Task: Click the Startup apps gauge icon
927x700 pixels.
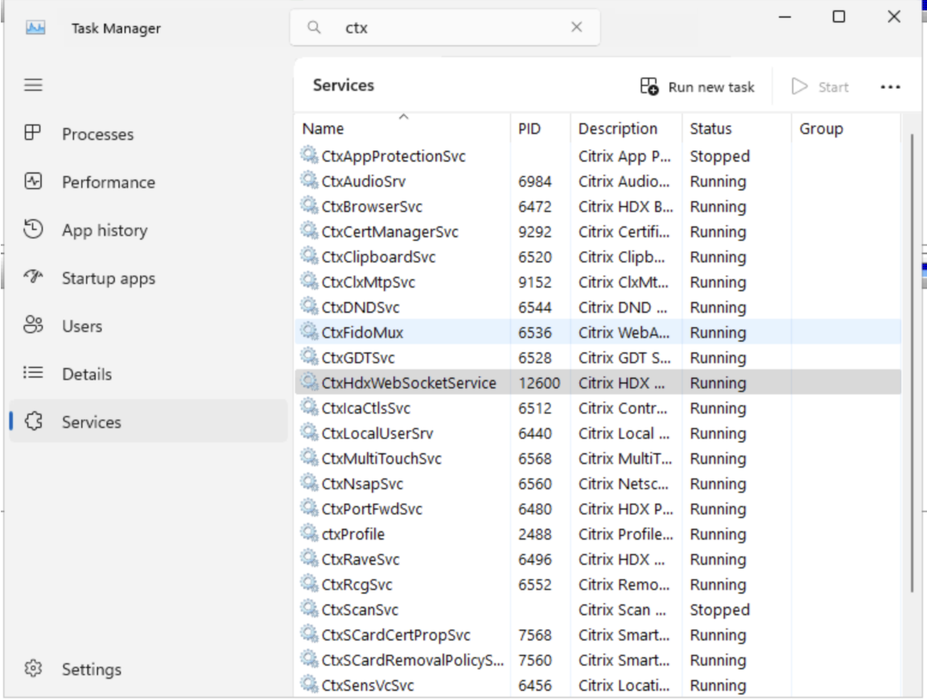Action: point(33,276)
